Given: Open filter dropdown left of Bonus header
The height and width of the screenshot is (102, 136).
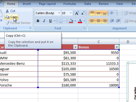Looking at the screenshot, I should [75, 47].
